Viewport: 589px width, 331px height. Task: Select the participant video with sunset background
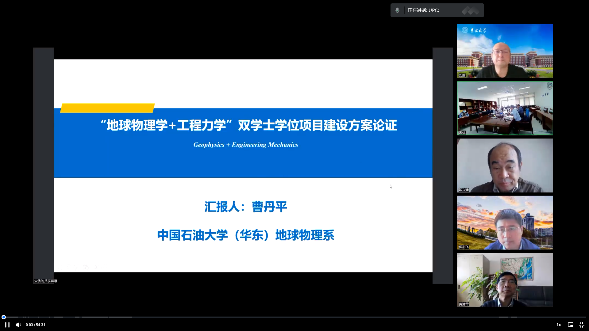tap(505, 223)
